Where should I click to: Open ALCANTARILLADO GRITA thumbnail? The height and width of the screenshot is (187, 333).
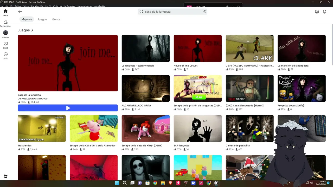click(146, 89)
